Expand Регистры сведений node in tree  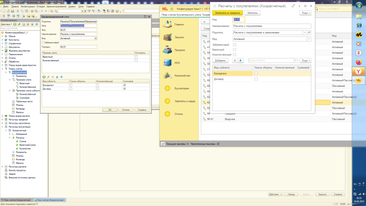click(3, 119)
